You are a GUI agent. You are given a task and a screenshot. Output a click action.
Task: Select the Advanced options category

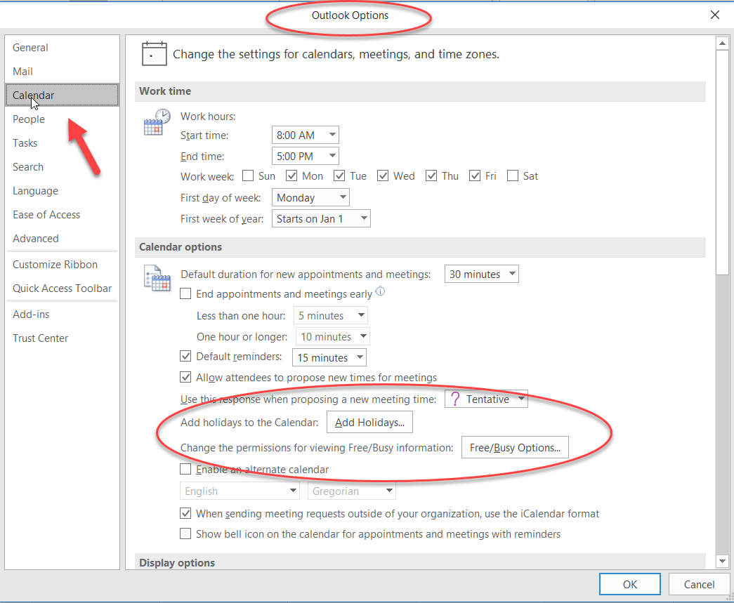pos(62,239)
